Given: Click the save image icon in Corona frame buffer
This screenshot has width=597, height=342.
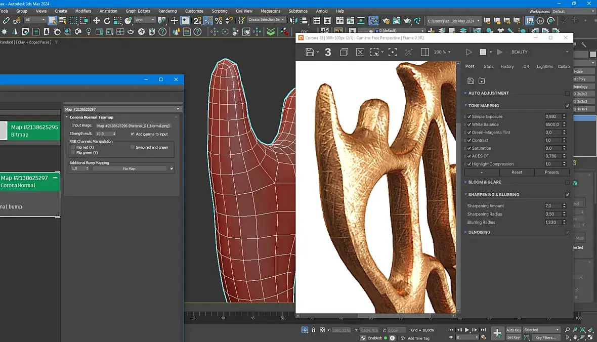Looking at the screenshot, I should coord(310,52).
